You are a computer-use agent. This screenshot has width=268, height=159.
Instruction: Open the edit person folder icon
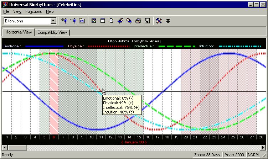tap(82, 21)
